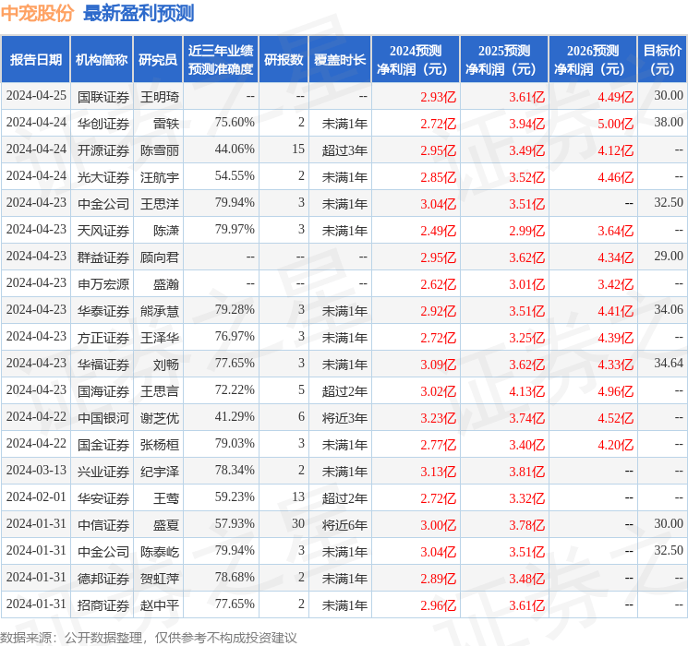Click target price 29.00
Screen dimensions: 688x646
pos(669,257)
